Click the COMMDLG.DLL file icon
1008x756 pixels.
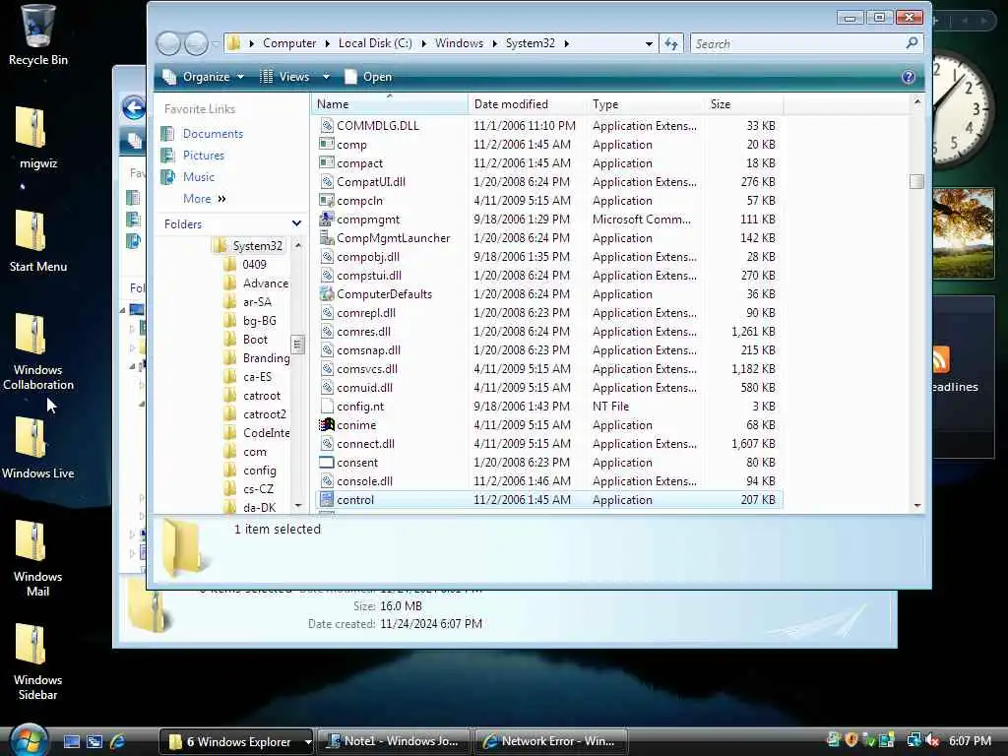tap(327, 125)
